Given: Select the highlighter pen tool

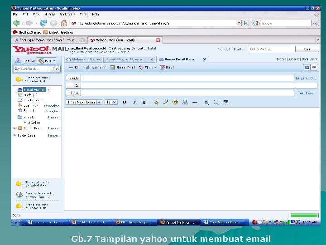Looking at the screenshot, I should coord(166,102).
